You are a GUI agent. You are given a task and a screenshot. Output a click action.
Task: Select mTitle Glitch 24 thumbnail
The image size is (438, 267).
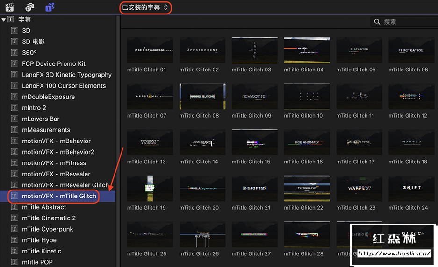pos(411,189)
